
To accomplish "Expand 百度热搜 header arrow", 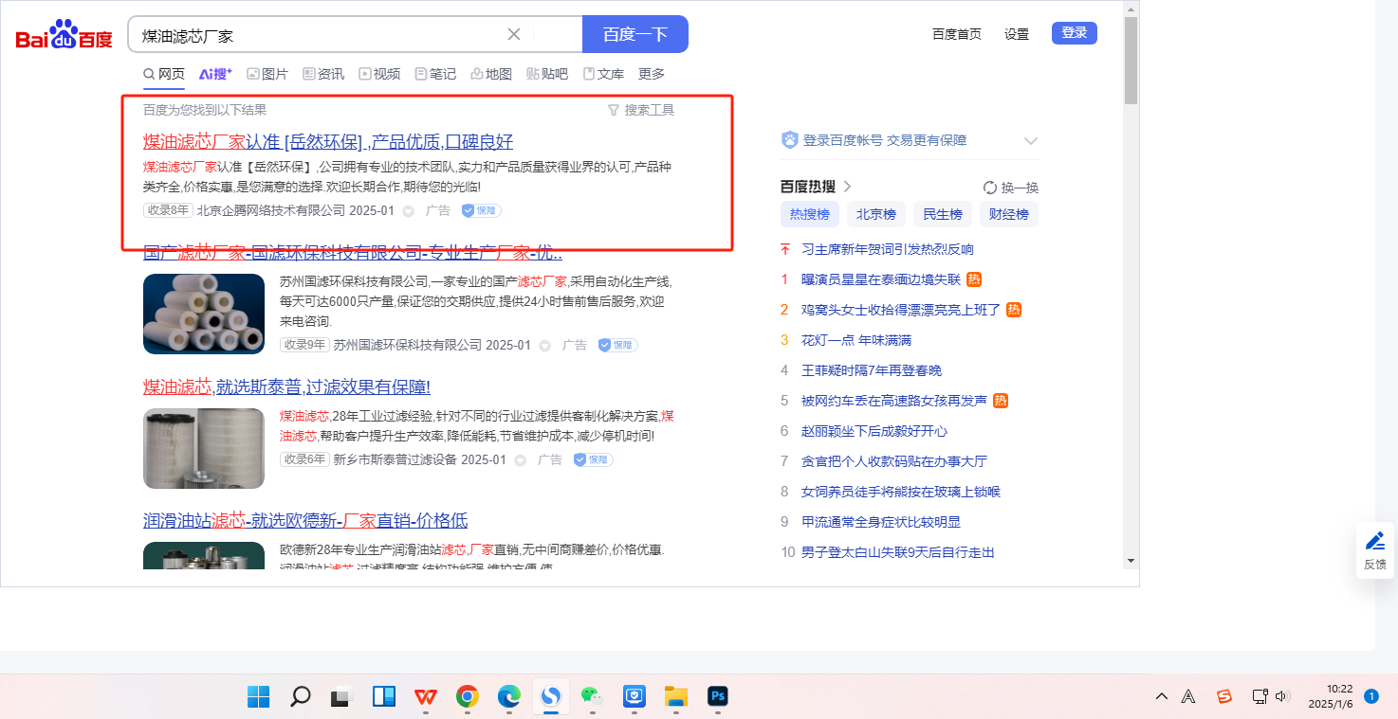I will (847, 187).
